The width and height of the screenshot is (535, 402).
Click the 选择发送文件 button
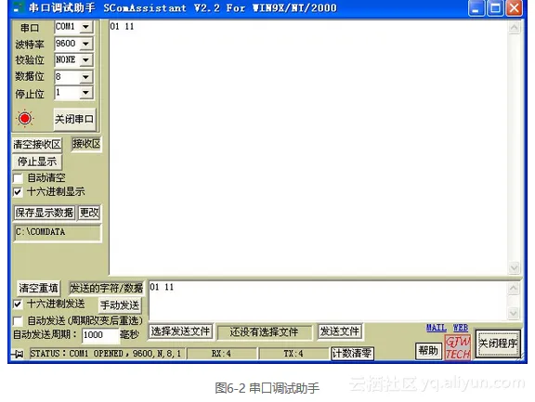180,331
